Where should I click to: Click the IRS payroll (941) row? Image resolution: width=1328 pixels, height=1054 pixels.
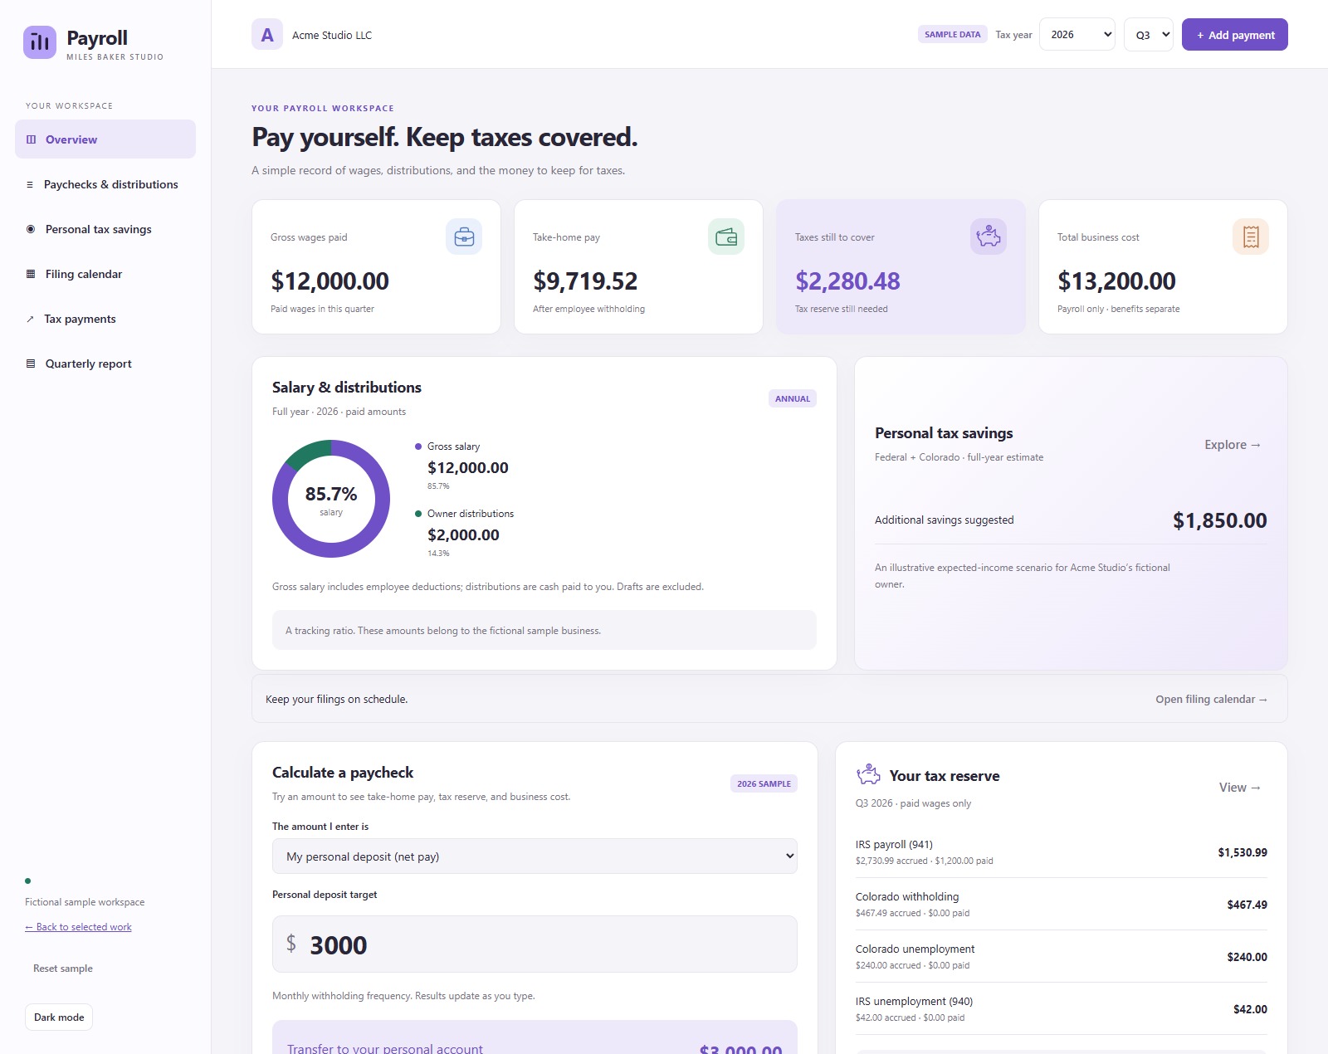click(1062, 852)
